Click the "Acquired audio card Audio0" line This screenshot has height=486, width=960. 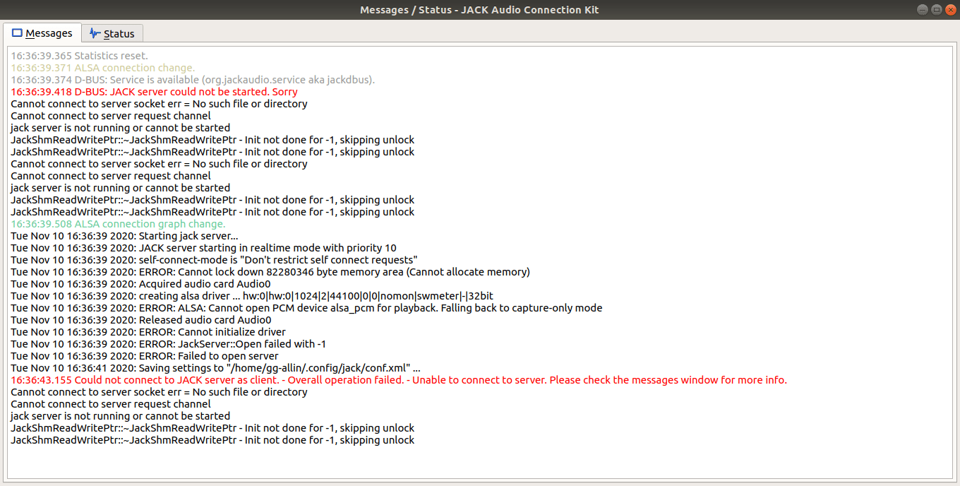[140, 284]
